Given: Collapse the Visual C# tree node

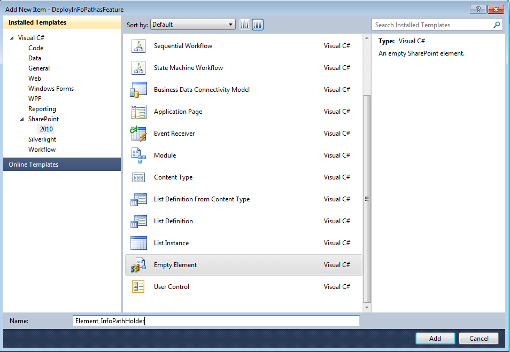Looking at the screenshot, I should tap(12, 38).
